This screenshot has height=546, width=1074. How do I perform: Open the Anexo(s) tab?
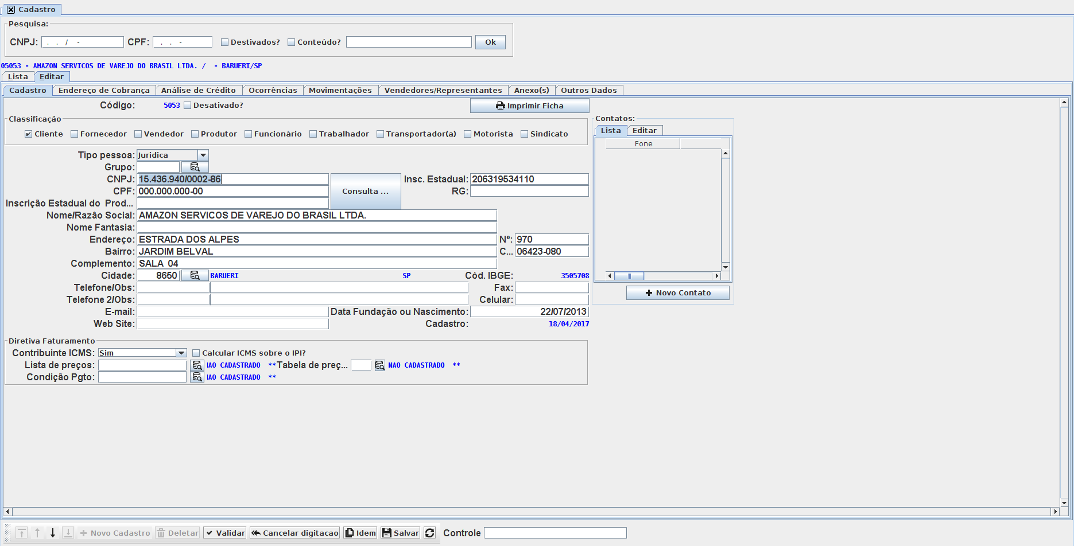(532, 90)
